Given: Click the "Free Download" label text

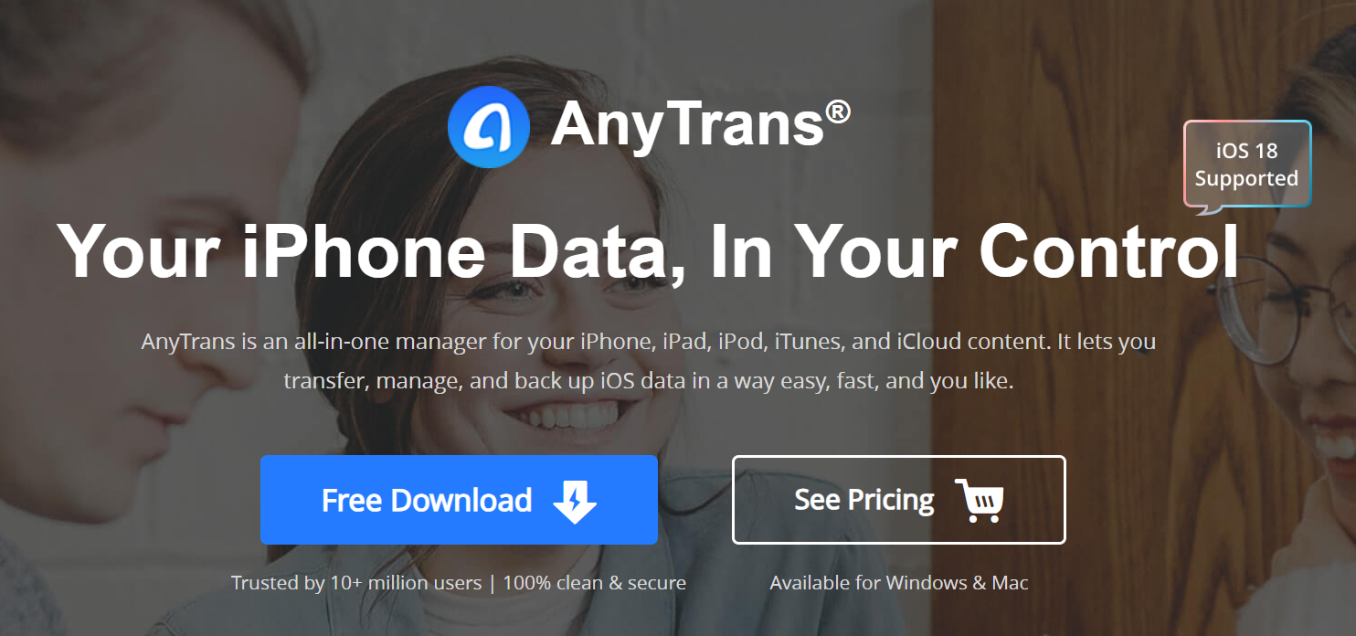Looking at the screenshot, I should [427, 500].
